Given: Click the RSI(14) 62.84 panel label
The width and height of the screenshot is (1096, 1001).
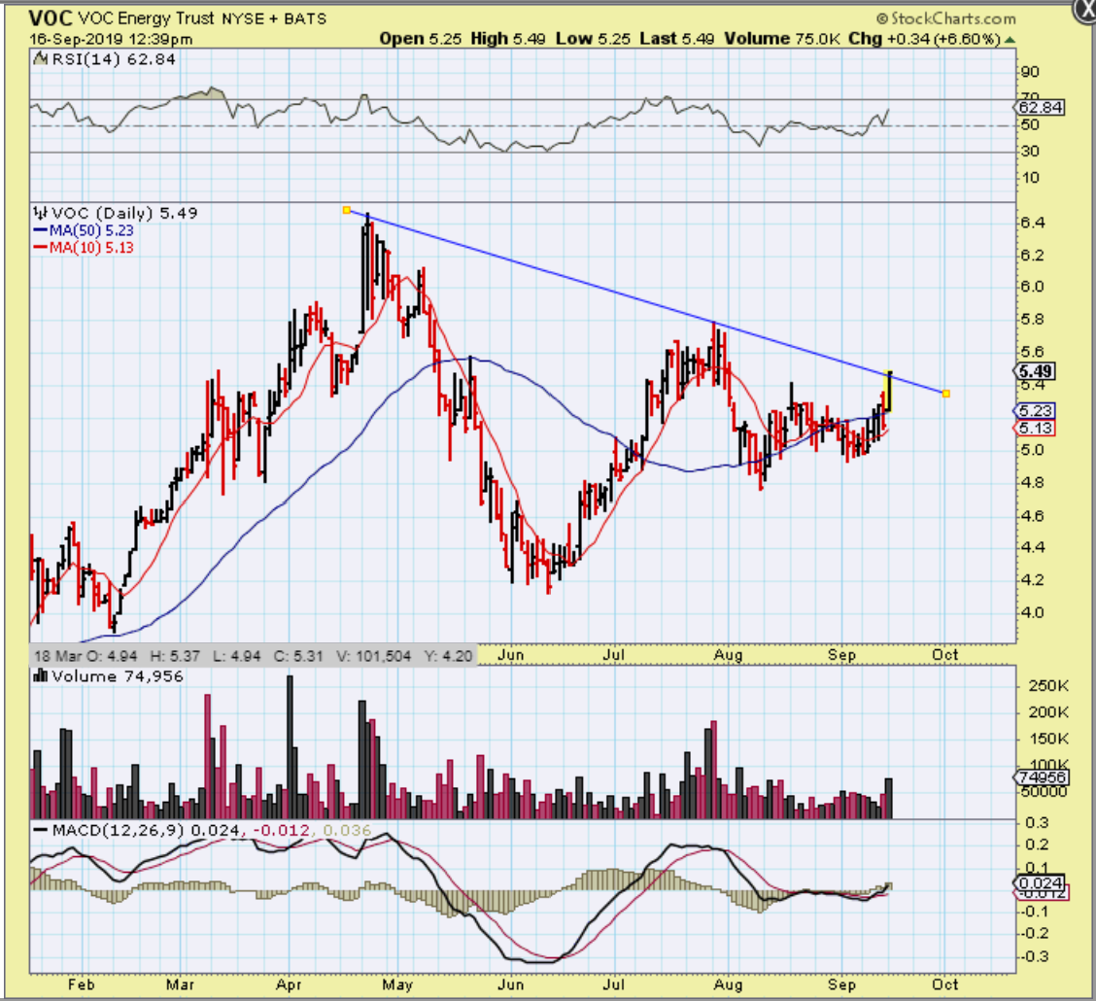Looking at the screenshot, I should click(114, 59).
